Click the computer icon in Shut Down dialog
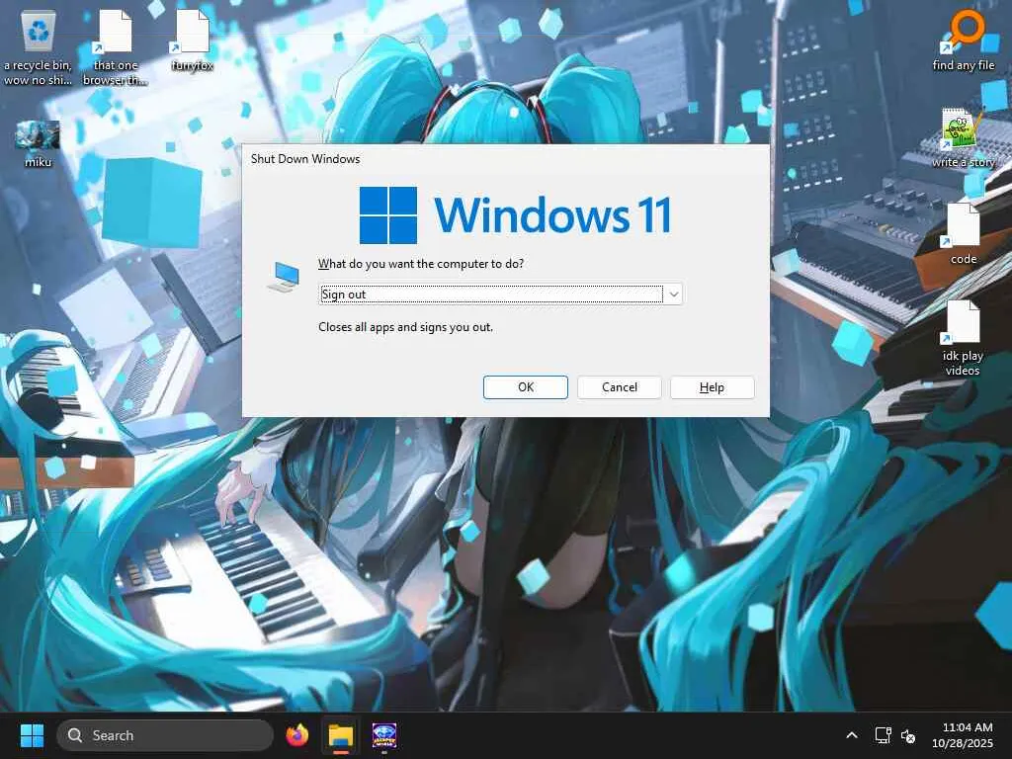The image size is (1012, 759). (x=284, y=277)
